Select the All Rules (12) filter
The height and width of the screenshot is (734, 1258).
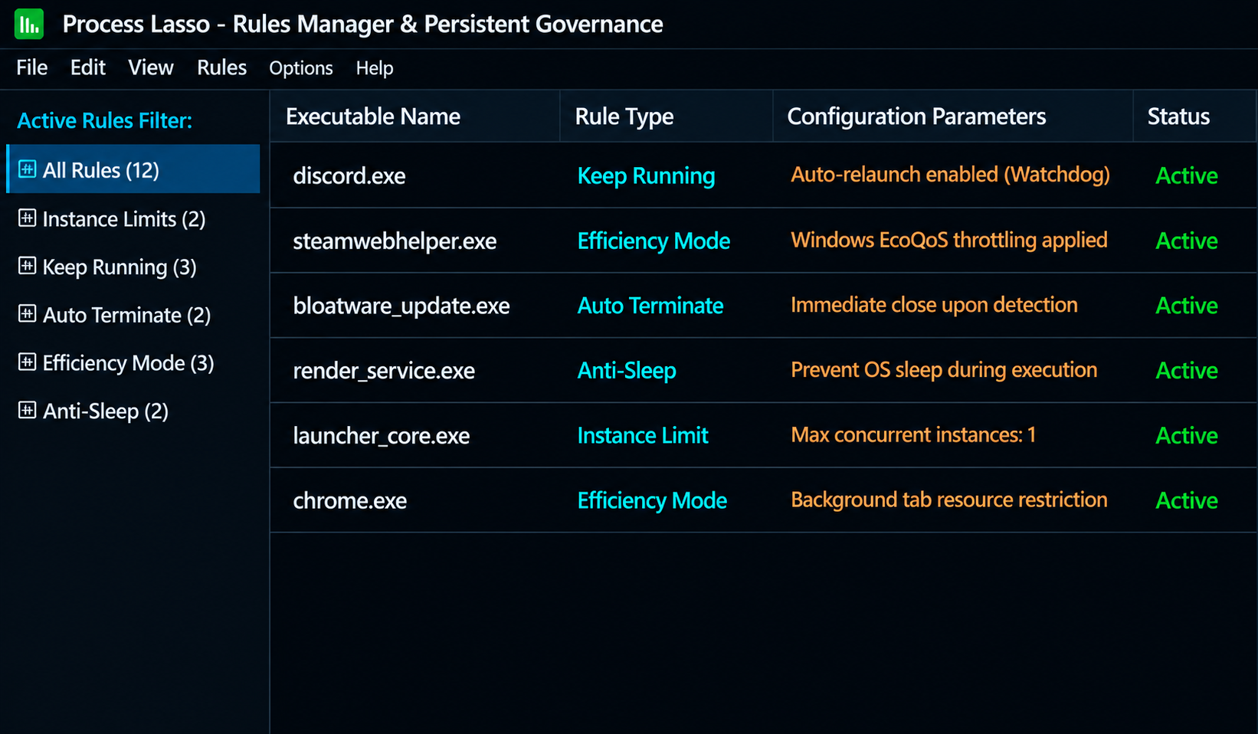coord(133,169)
